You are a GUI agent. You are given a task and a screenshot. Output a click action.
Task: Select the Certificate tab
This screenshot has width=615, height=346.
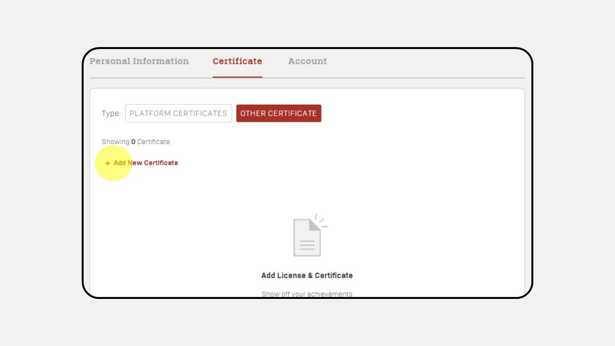click(x=237, y=61)
